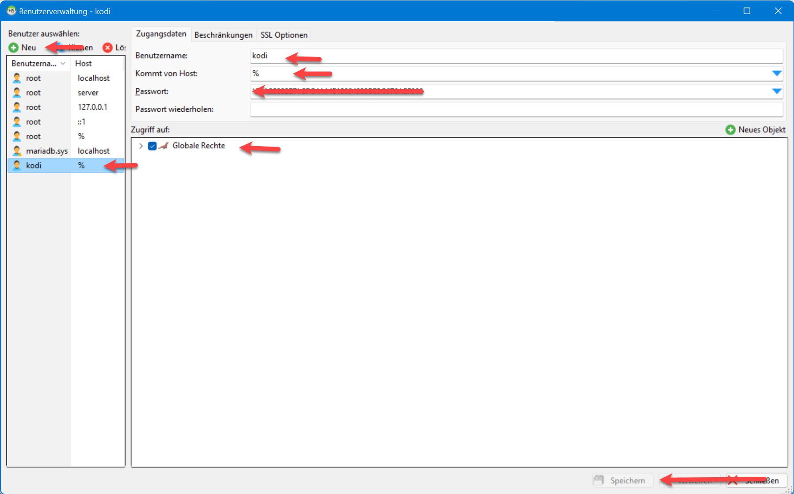Focus the Passwort wiederholen field
This screenshot has width=794, height=494.
(517, 109)
